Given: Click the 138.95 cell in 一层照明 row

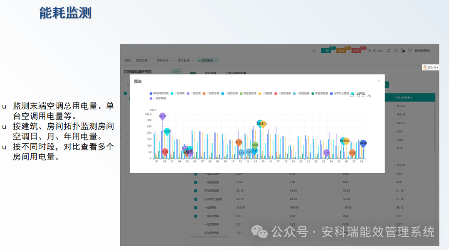Looking at the screenshot, I should 241,208.
